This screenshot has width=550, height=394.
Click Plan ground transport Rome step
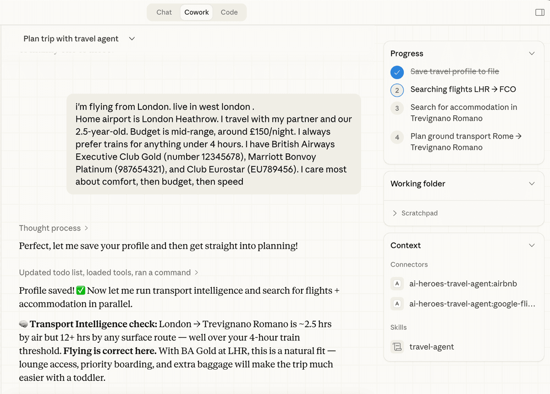(466, 142)
